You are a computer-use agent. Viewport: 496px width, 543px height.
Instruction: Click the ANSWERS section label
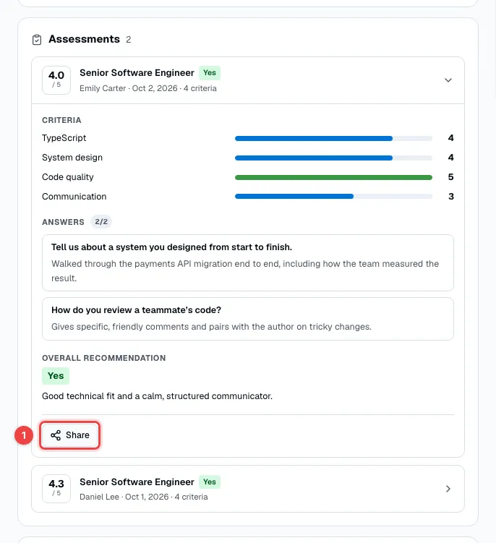point(63,222)
